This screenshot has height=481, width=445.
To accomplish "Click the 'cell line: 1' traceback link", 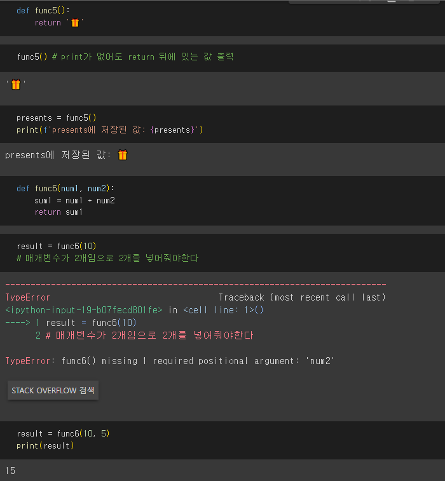I will 223,310.
